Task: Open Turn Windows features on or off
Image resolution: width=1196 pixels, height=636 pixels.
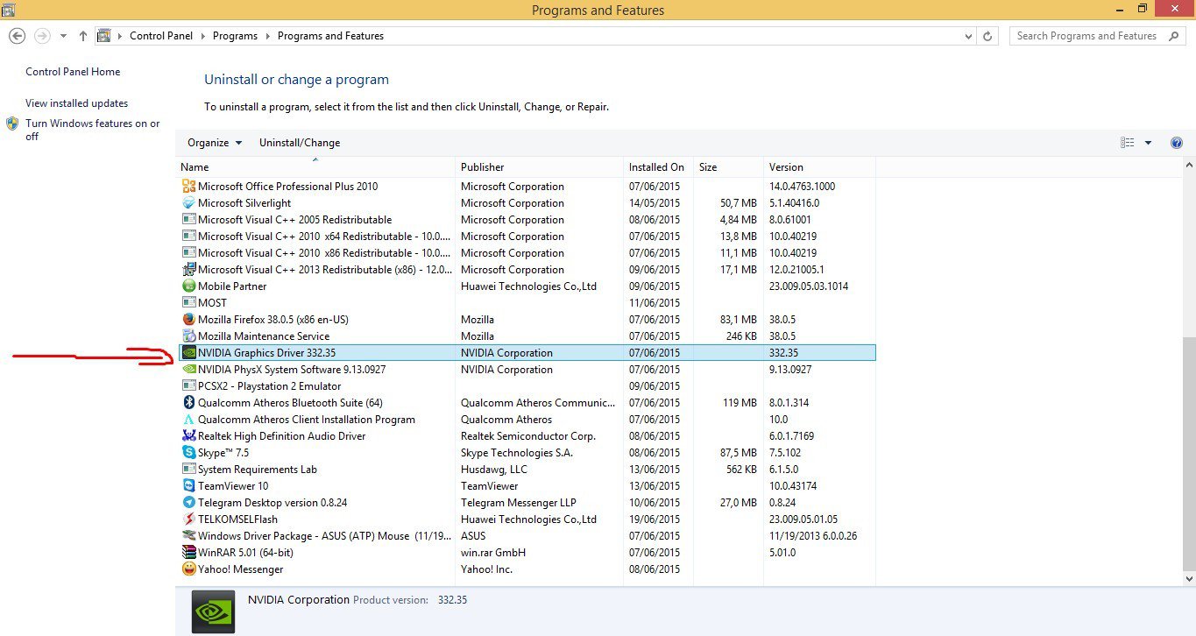Action: pos(93,130)
